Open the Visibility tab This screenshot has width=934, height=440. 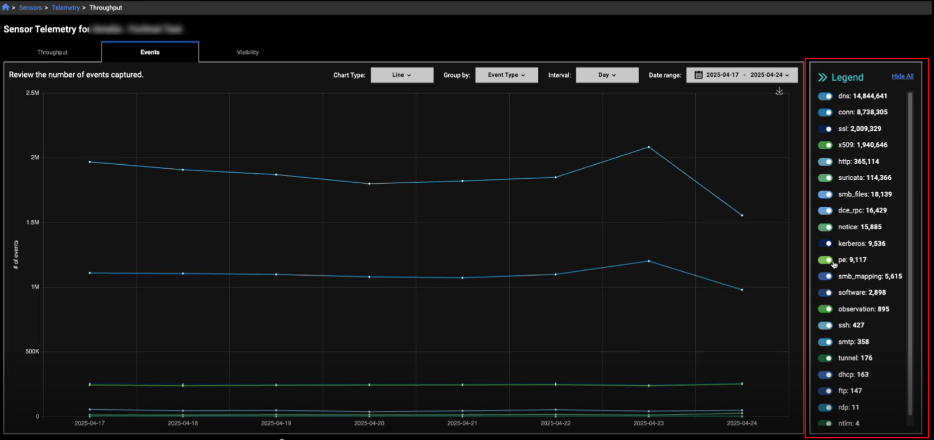click(248, 52)
